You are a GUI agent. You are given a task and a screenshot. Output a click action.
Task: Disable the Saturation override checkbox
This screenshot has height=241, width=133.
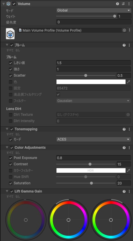coord(11,183)
